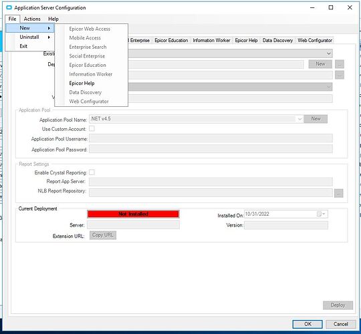The image size is (361, 334).
Task: Switch to the Information Worker tab
Action: point(211,40)
